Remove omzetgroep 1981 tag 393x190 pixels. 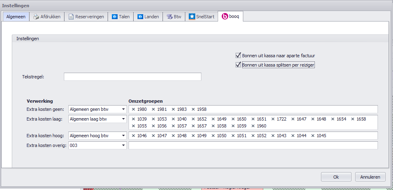coord(153,109)
